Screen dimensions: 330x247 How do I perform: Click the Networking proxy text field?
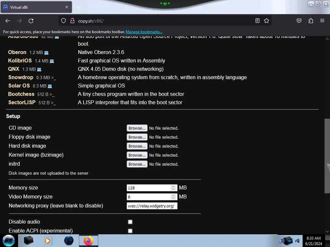click(152, 206)
